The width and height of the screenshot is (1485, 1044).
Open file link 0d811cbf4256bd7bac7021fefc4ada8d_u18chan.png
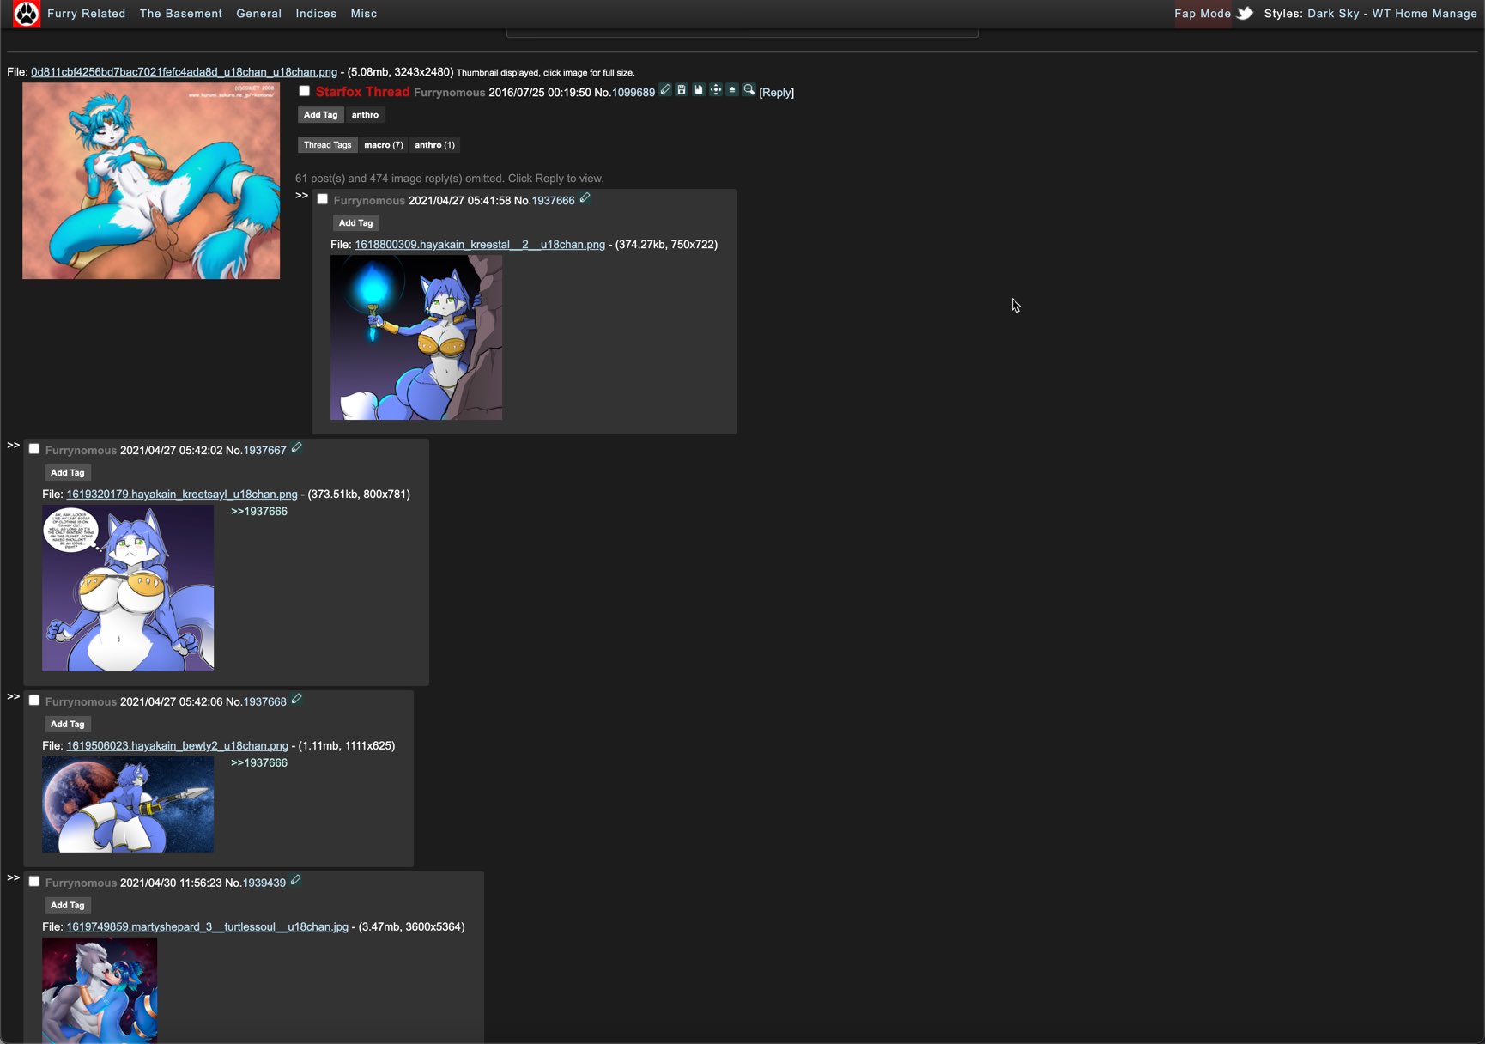(x=184, y=72)
